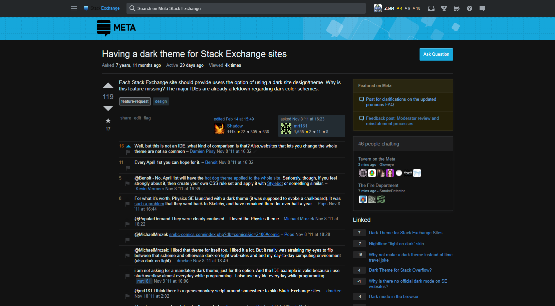Click mrt181's asker avatar
The image size is (555, 306).
coord(286,128)
